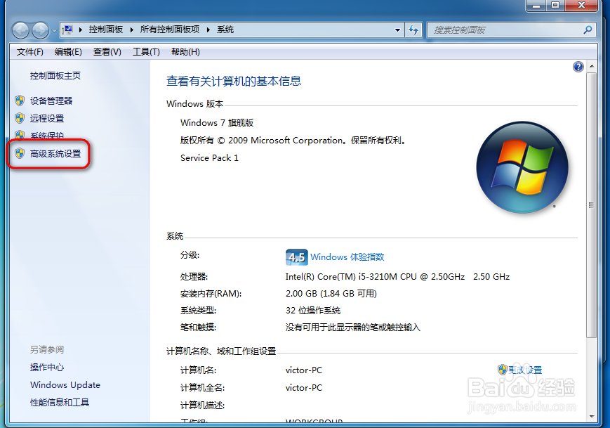Select 控制面板 breadcrumb in address bar
Screen dimensions: 610x428
[x=106, y=30]
